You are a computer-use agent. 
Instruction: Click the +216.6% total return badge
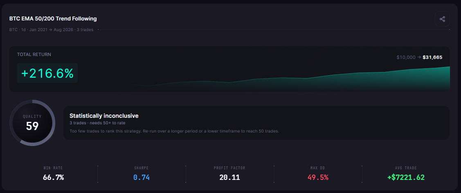[47, 73]
